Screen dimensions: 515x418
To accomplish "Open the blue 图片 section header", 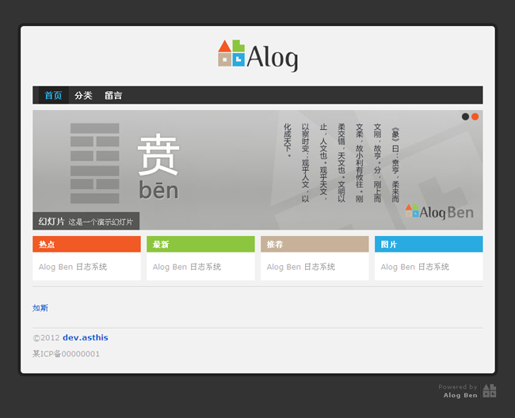I will 429,245.
